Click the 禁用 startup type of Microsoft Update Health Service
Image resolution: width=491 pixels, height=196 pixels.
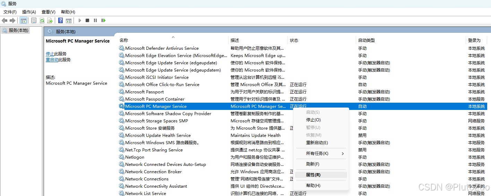(362, 135)
